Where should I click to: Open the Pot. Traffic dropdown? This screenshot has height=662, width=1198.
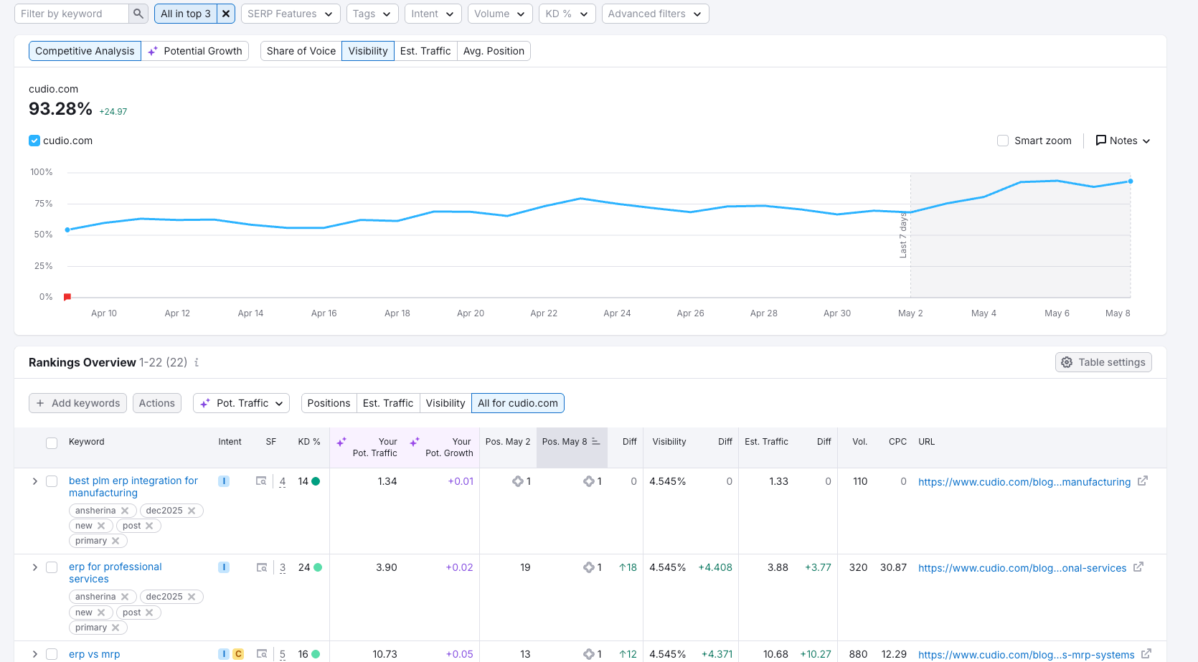coord(241,403)
